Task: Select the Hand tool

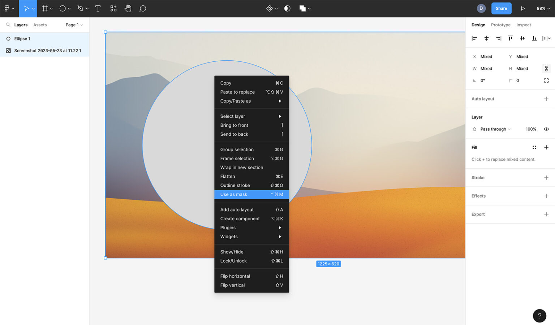Action: pyautogui.click(x=128, y=8)
